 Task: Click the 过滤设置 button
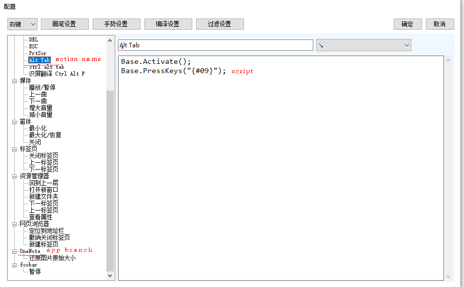pyautogui.click(x=220, y=24)
